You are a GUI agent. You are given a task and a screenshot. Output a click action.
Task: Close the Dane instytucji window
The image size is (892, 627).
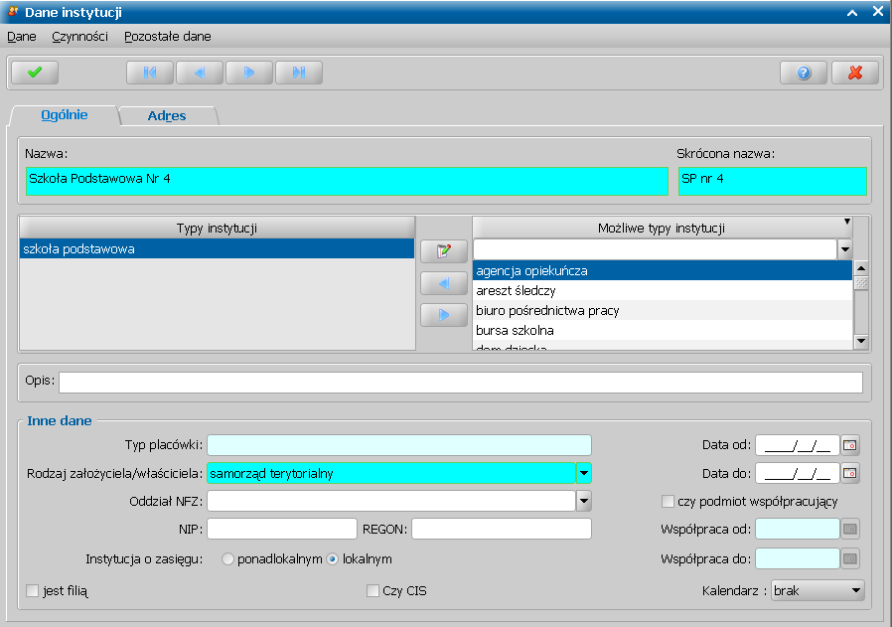pos(878,11)
